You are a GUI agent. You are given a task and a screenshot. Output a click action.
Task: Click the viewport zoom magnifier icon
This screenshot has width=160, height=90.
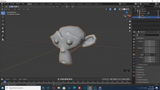point(130,21)
